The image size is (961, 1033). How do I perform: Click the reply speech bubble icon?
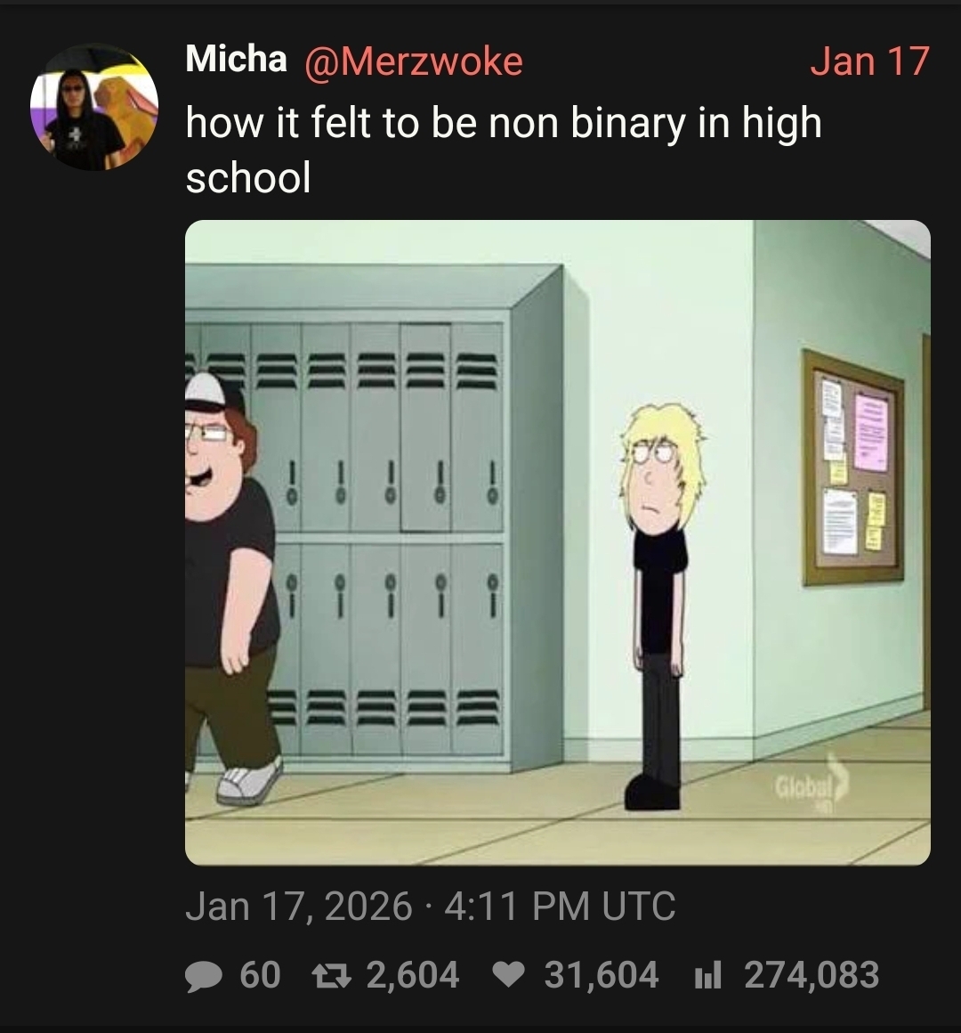pyautogui.click(x=204, y=976)
